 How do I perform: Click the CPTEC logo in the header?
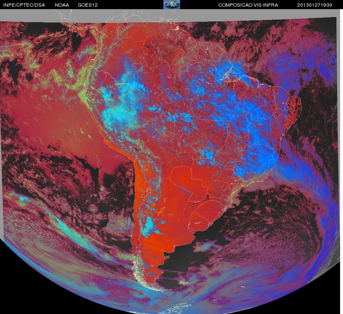pyautogui.click(x=172, y=5)
